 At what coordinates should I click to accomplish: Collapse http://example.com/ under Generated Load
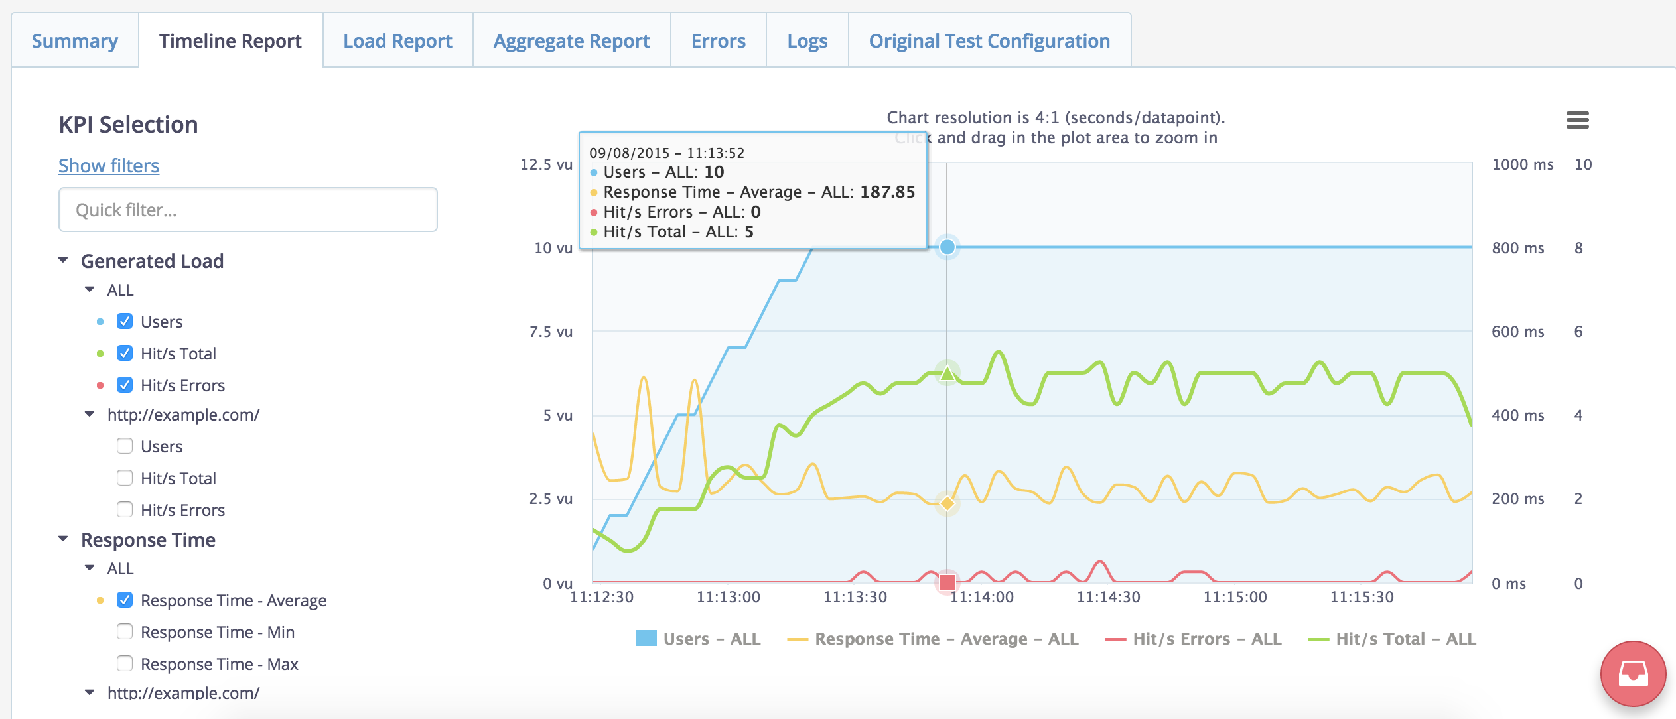(90, 415)
